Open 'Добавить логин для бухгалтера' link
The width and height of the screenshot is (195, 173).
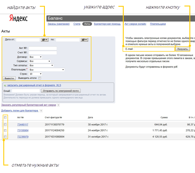20,111
